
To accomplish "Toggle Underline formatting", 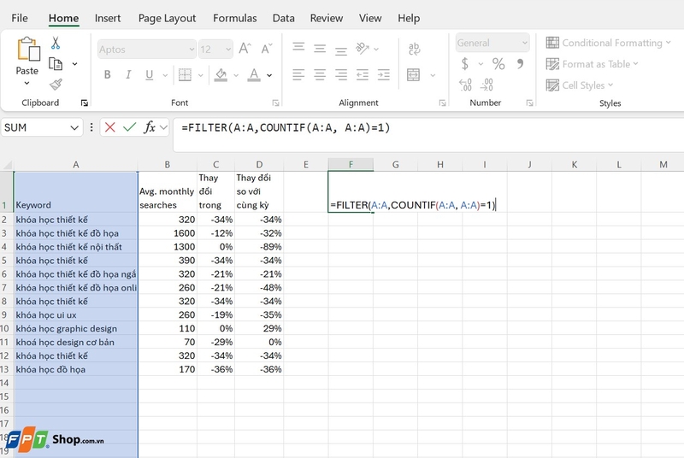I will [149, 75].
